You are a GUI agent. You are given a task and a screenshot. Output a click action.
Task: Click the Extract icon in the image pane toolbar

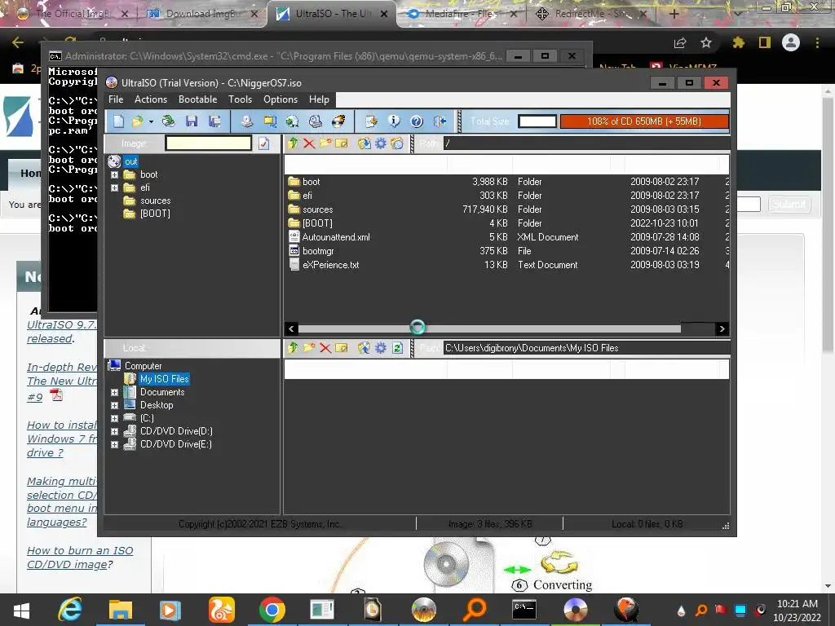pyautogui.click(x=364, y=143)
